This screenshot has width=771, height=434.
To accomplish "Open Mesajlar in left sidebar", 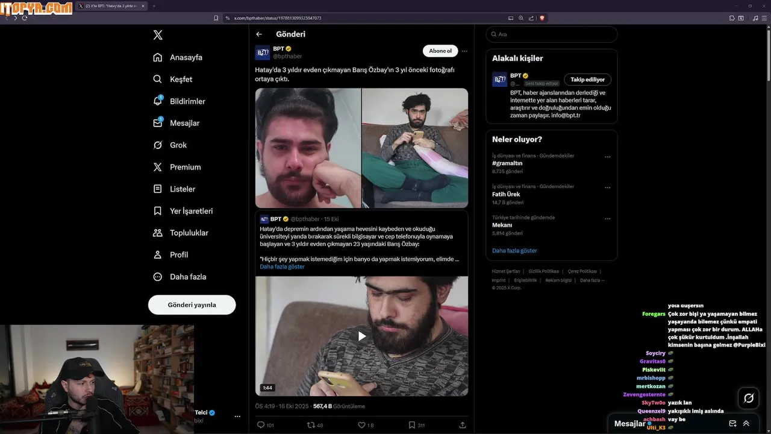I will (x=176, y=123).
